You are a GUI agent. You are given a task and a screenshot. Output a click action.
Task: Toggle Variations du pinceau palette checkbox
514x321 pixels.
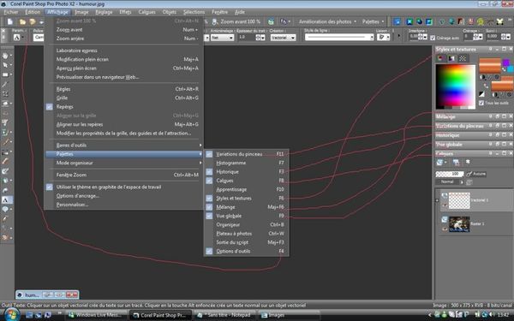coord(209,154)
